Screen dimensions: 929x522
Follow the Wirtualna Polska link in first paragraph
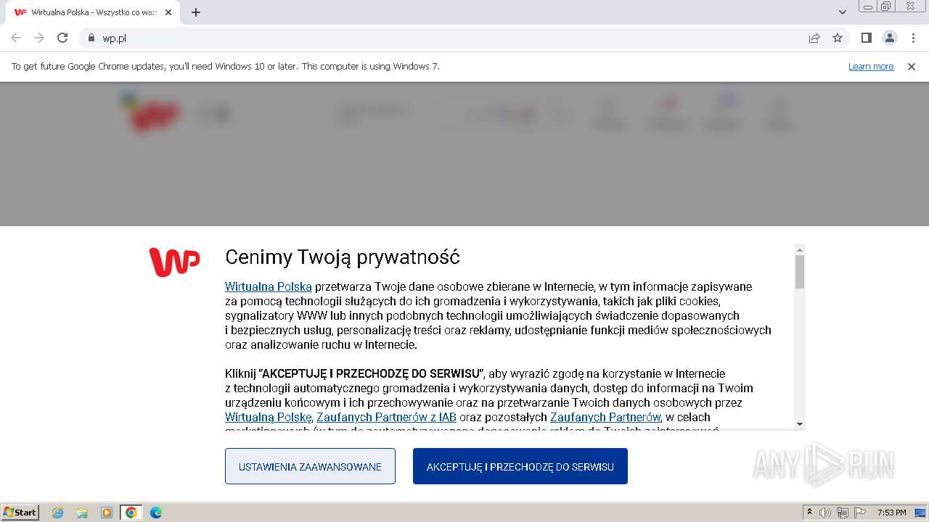[x=269, y=286]
